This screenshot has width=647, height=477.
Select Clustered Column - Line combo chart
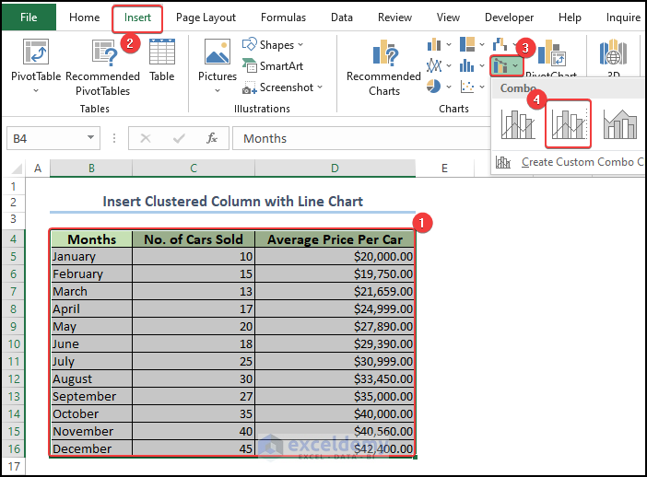click(x=518, y=123)
